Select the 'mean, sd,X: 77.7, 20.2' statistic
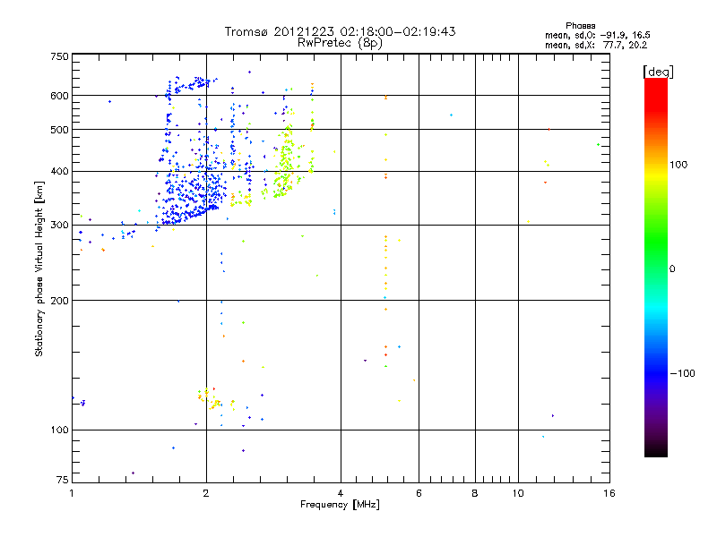 click(x=596, y=45)
